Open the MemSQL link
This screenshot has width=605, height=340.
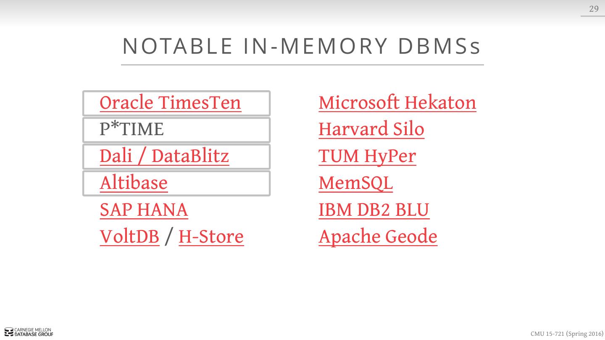coord(355,183)
